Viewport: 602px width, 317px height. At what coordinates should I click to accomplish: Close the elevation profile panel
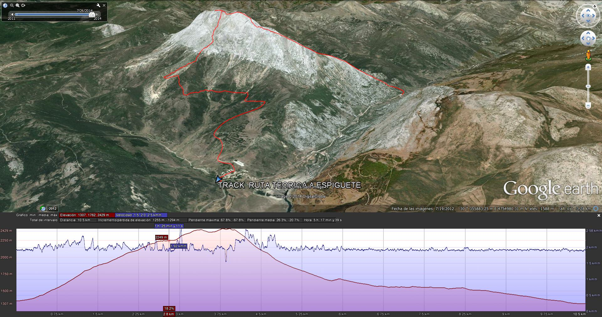[599, 215]
